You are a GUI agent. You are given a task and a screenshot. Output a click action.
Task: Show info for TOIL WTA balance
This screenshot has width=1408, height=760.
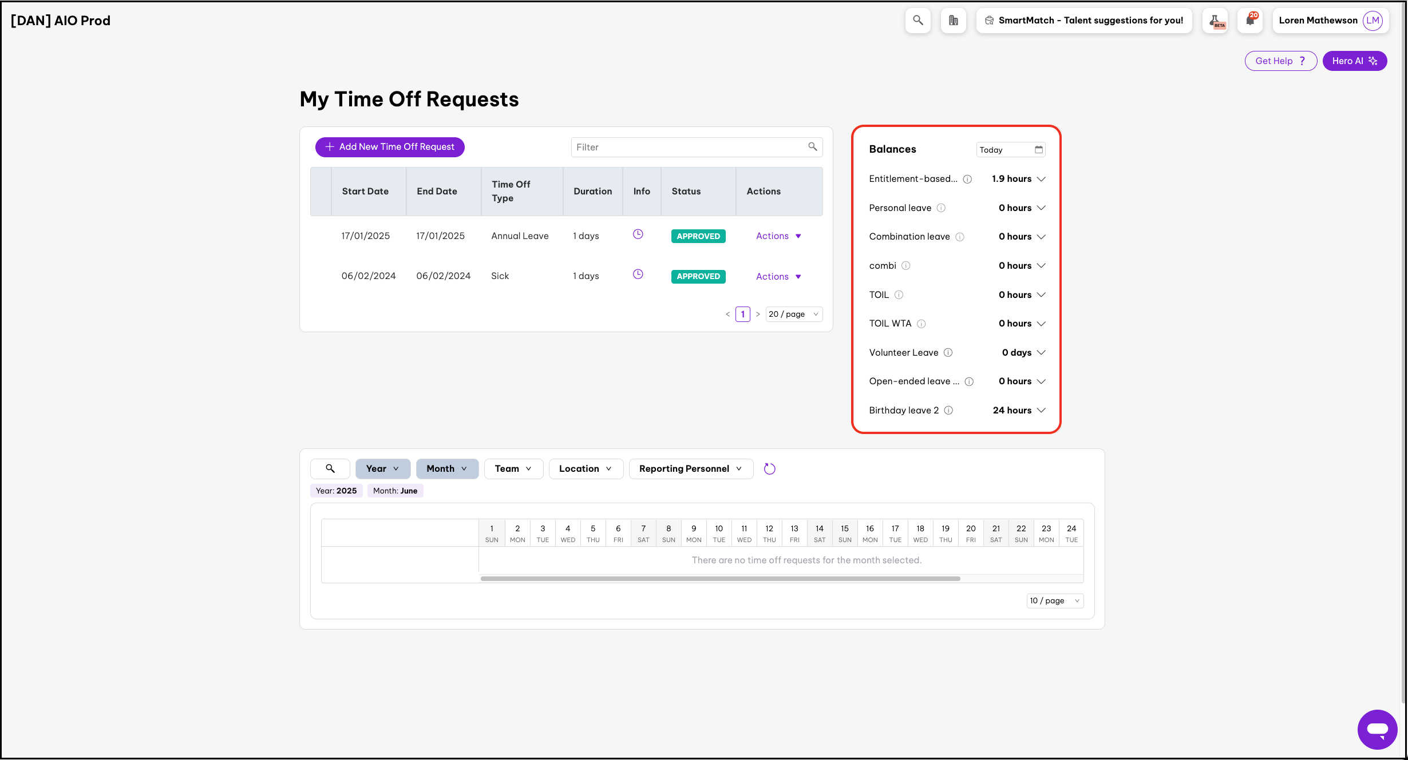tap(921, 324)
